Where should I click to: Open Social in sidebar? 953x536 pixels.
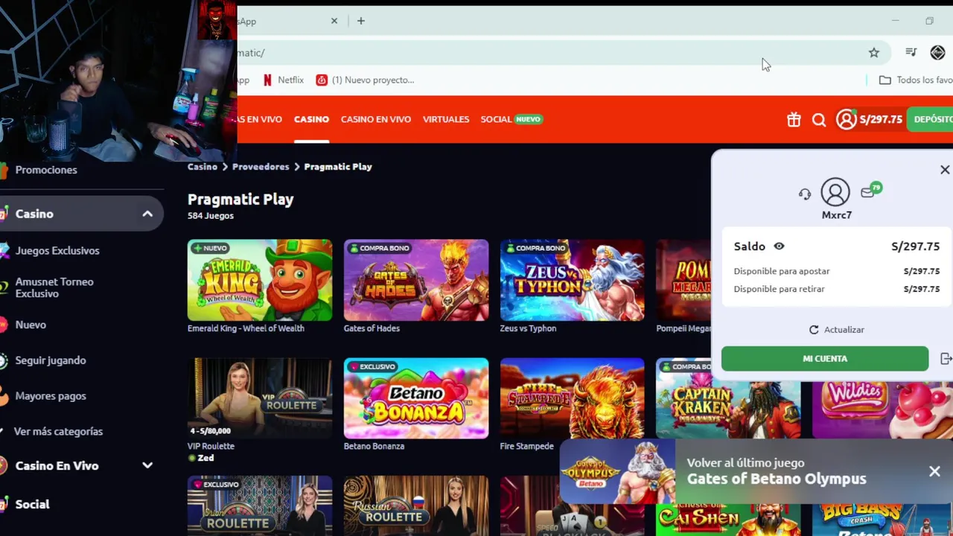[x=32, y=504]
